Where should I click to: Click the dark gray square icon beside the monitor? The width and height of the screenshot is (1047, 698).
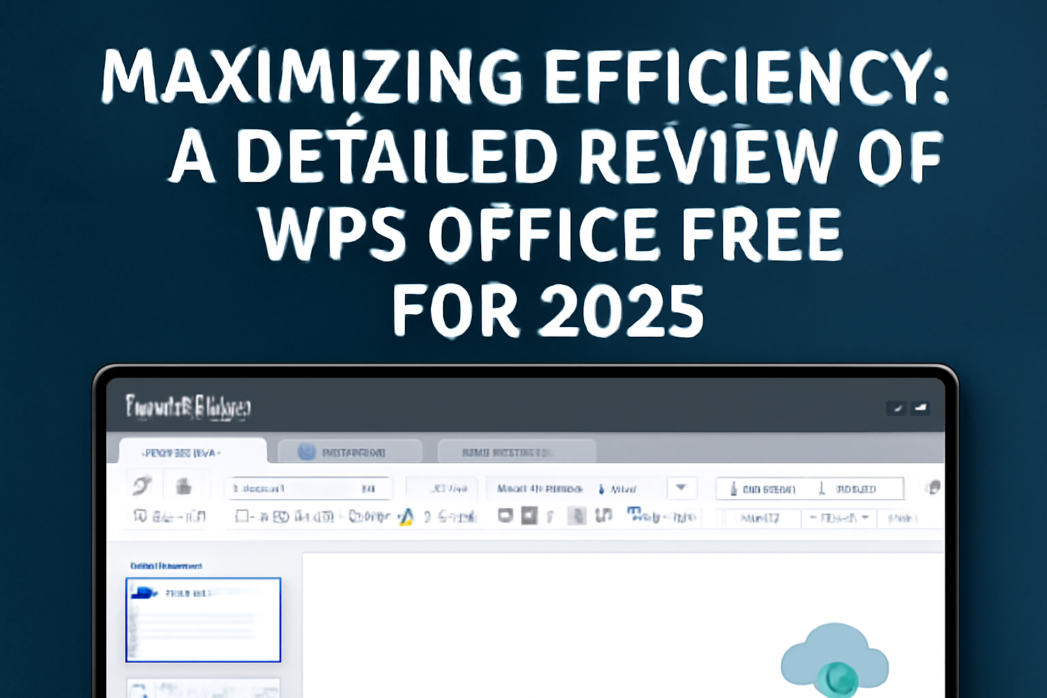[529, 515]
